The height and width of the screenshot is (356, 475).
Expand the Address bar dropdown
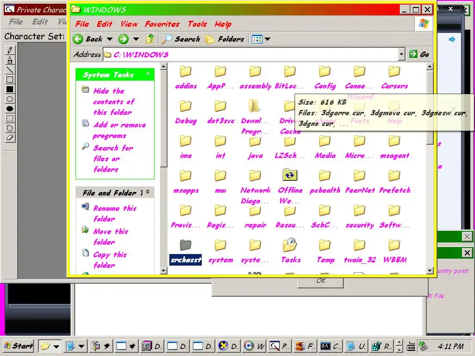pos(401,55)
